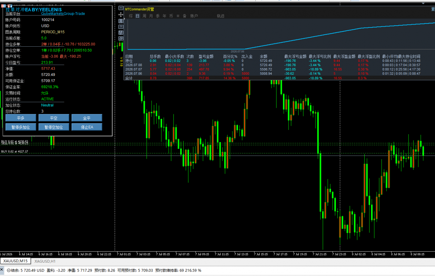Close the bottom terminal panel with X

pyautogui.click(x=2, y=269)
